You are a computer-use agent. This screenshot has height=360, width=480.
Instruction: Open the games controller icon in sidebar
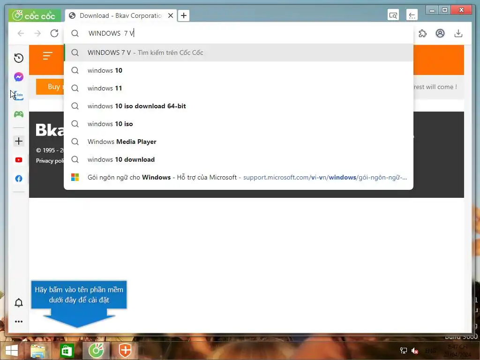click(19, 114)
